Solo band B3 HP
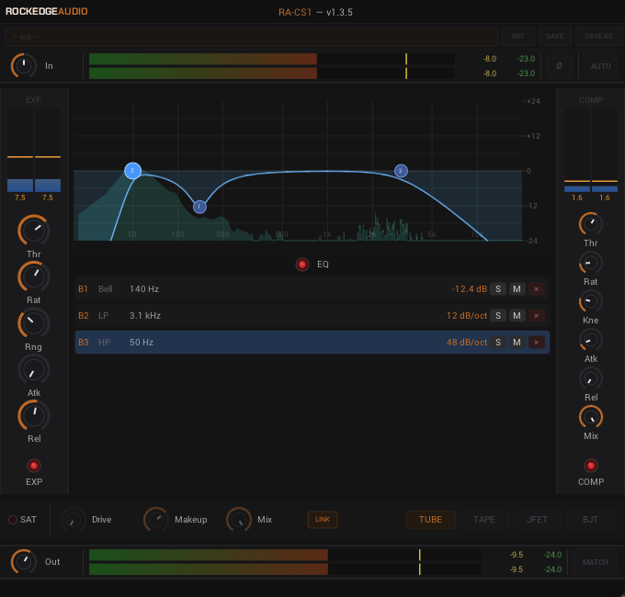 (x=498, y=342)
